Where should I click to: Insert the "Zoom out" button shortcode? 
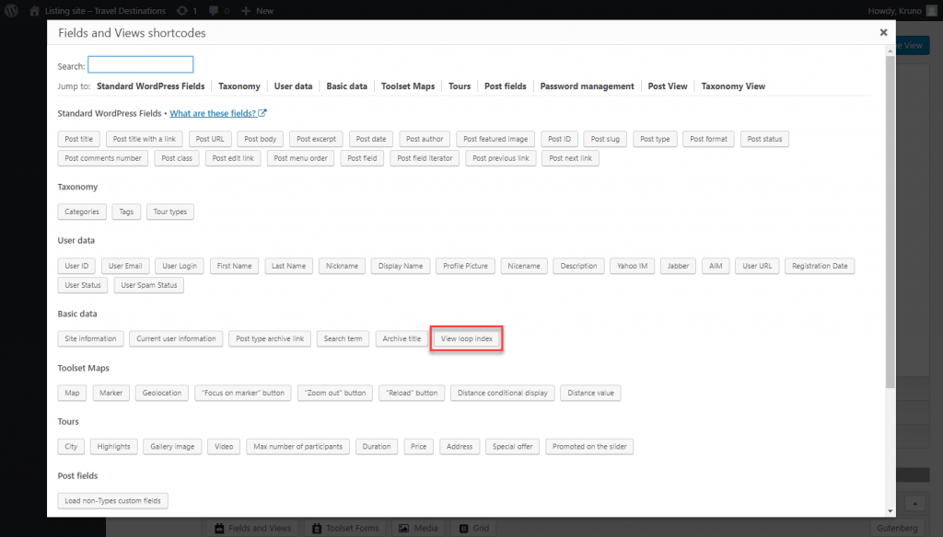335,393
